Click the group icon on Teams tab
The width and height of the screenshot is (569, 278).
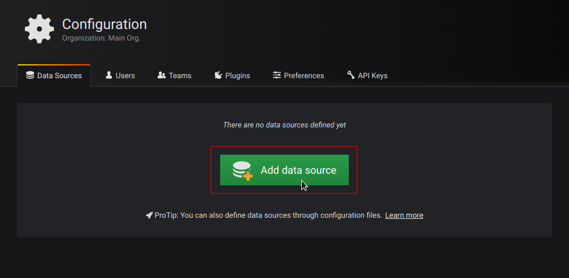[162, 75]
